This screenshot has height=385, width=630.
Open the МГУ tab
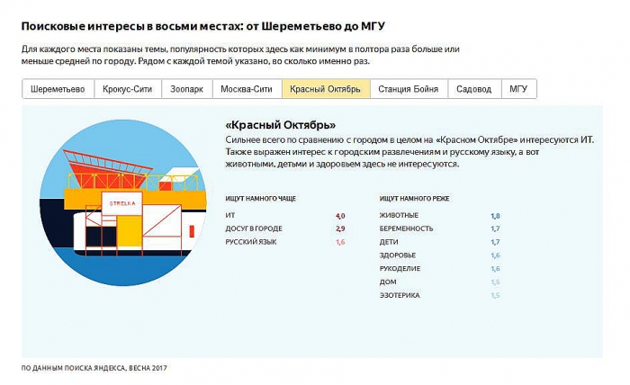[x=518, y=89]
